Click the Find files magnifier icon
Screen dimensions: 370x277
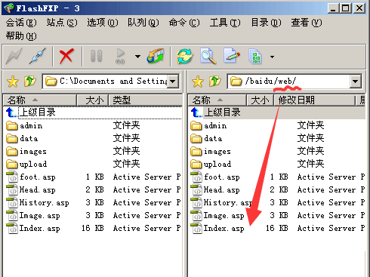coord(208,56)
